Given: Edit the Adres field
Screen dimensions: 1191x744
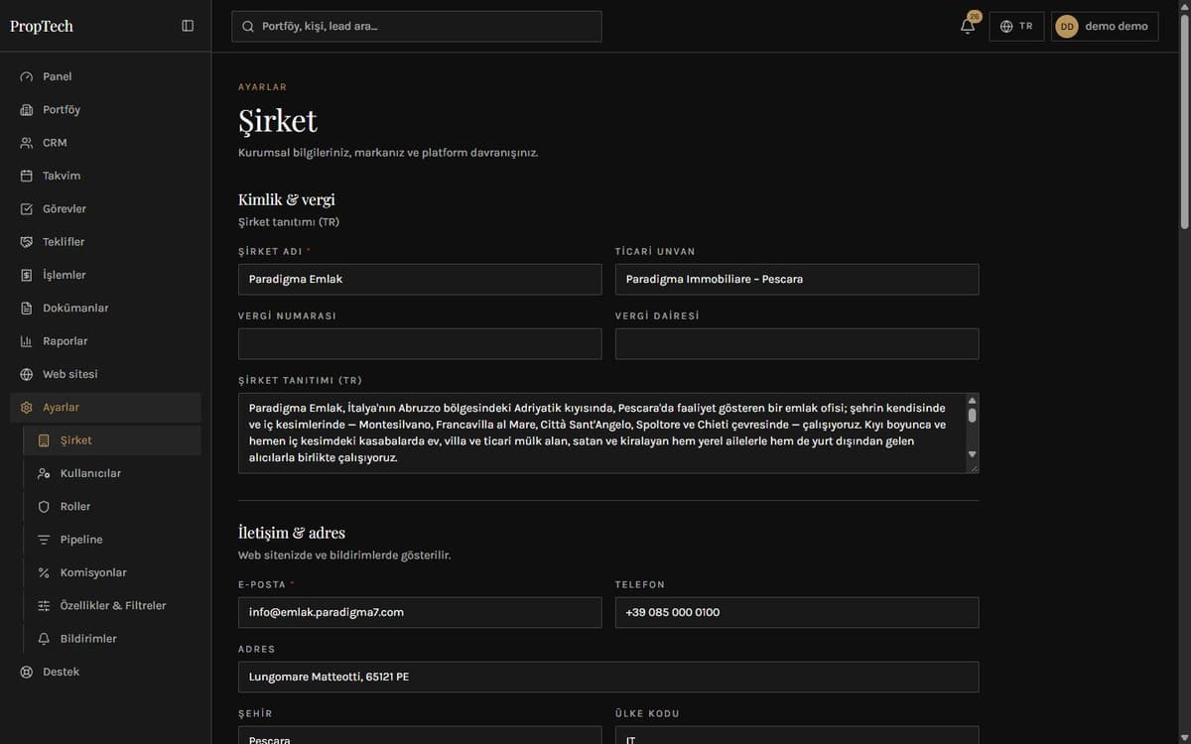Looking at the screenshot, I should coord(608,677).
